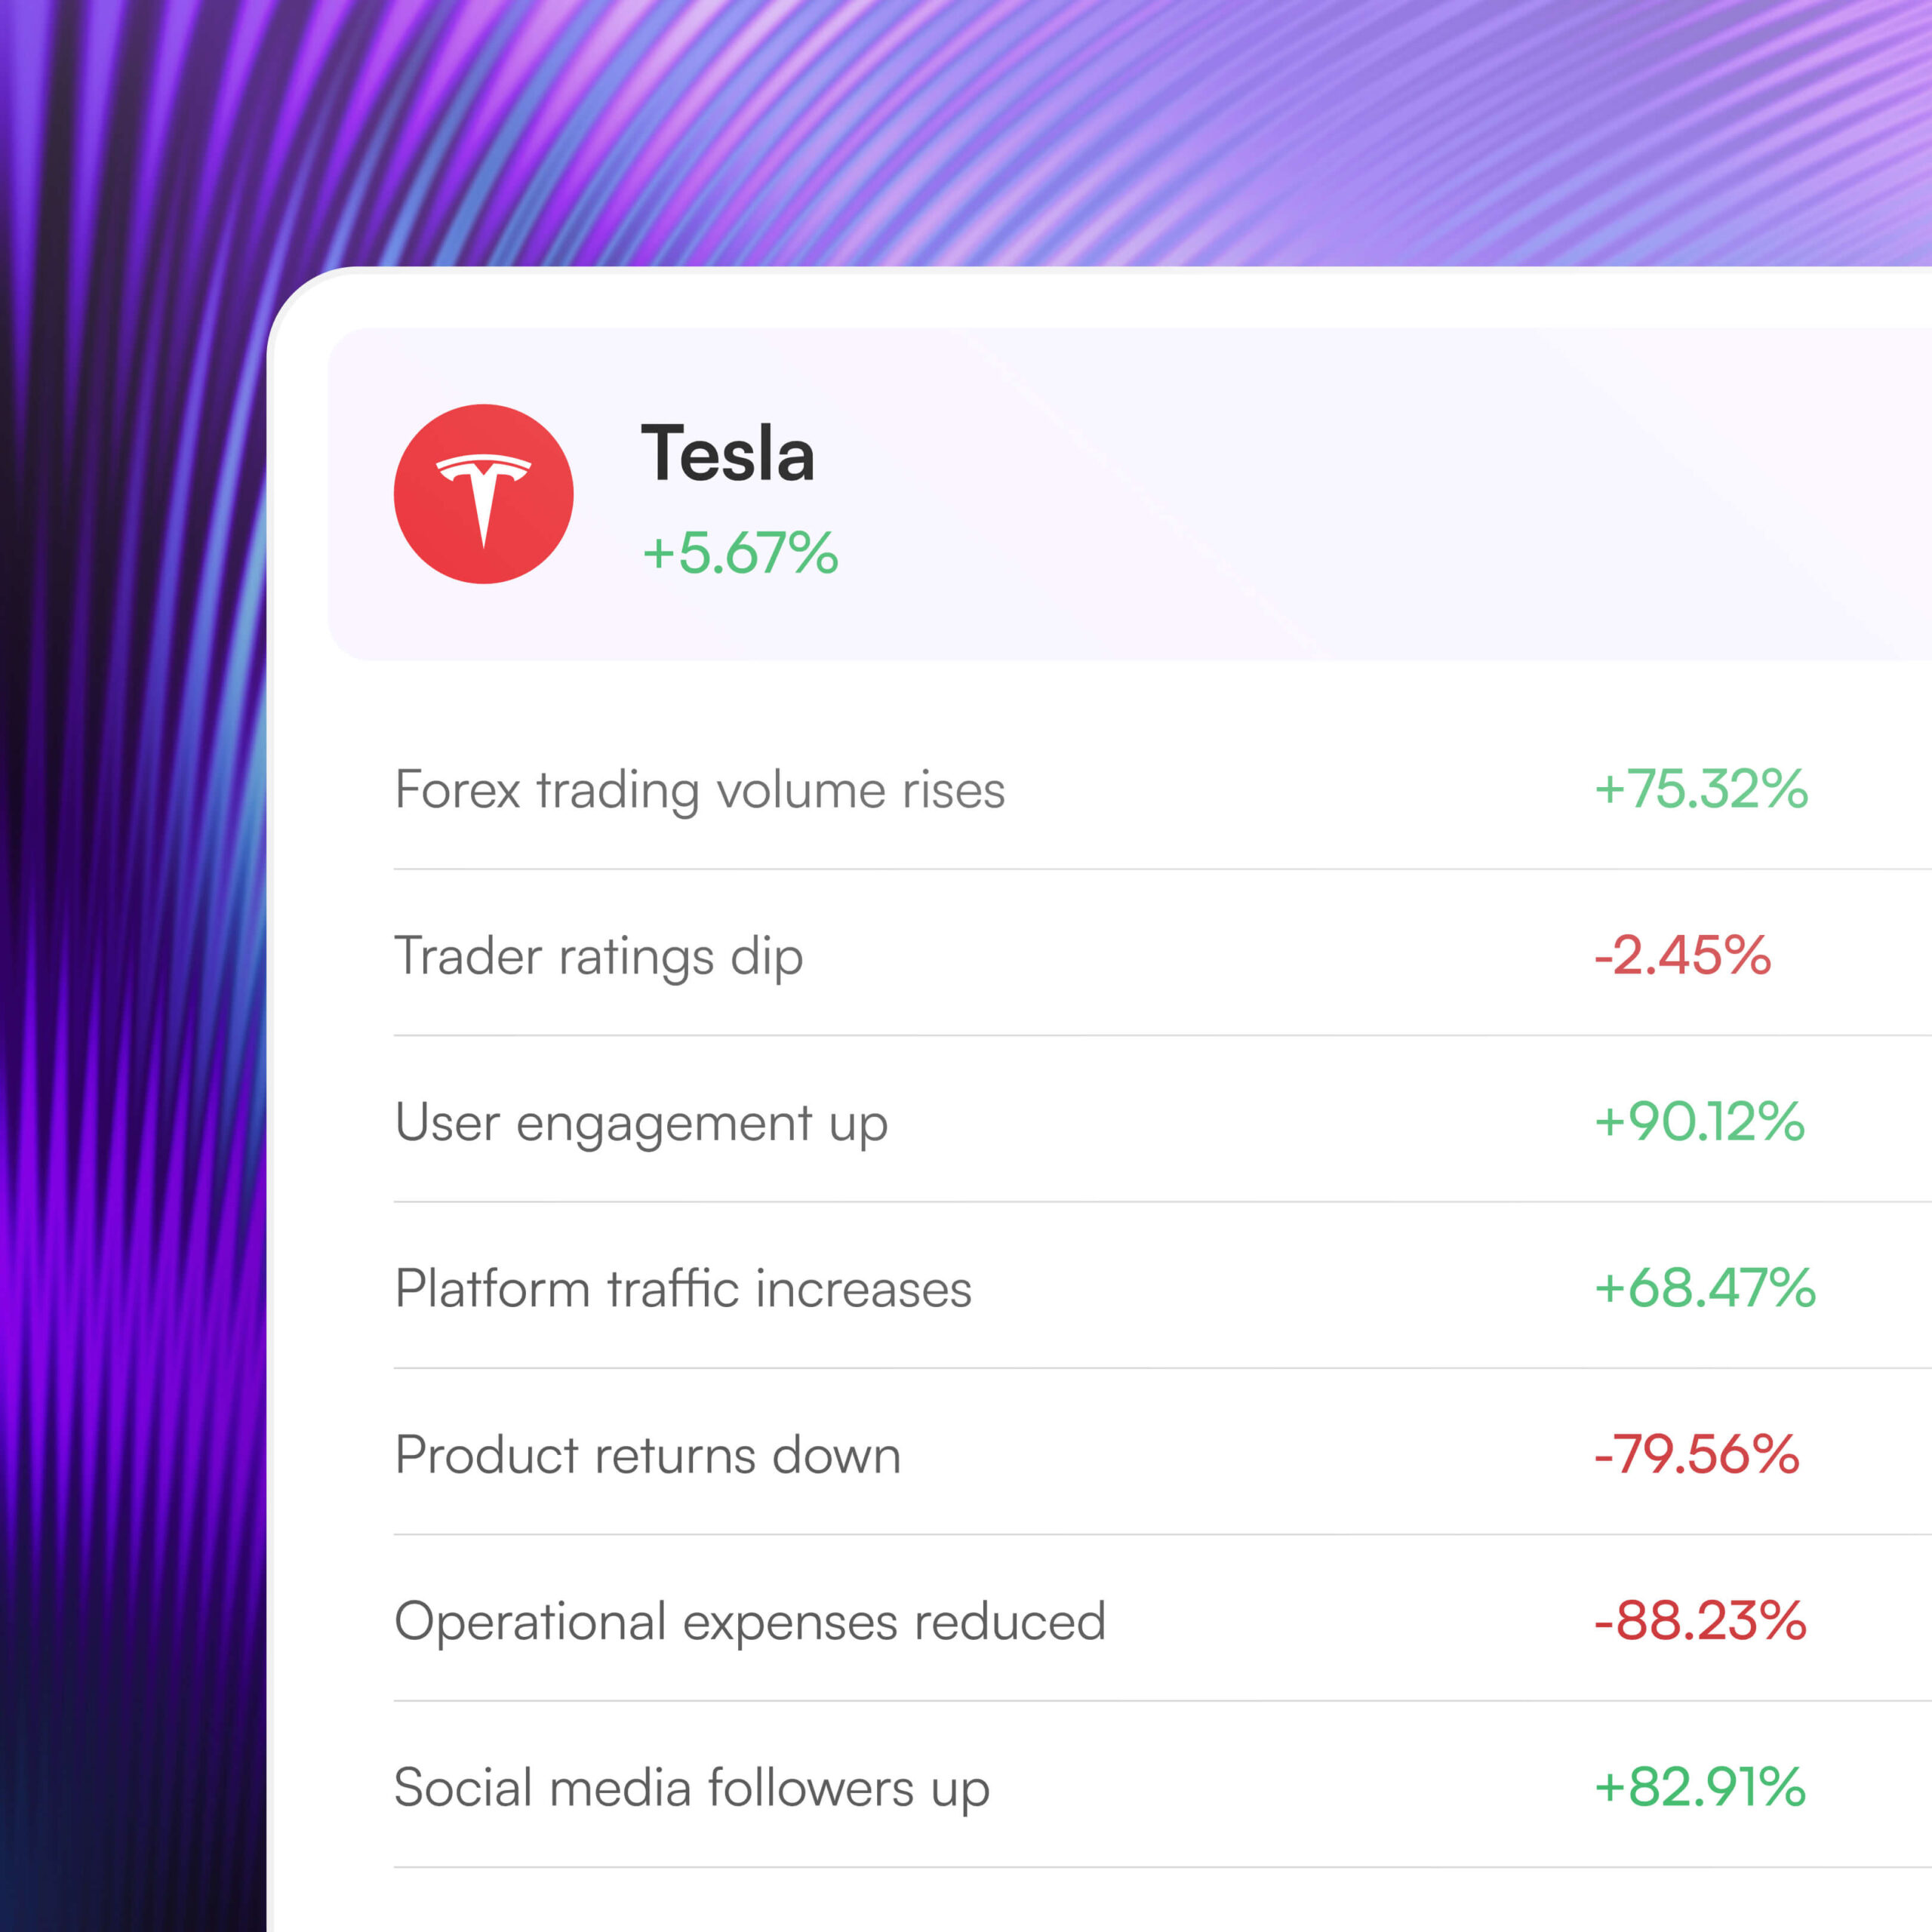Click the +75.32% forex volume figure
Screen dimensions: 1932x1932
[1700, 789]
